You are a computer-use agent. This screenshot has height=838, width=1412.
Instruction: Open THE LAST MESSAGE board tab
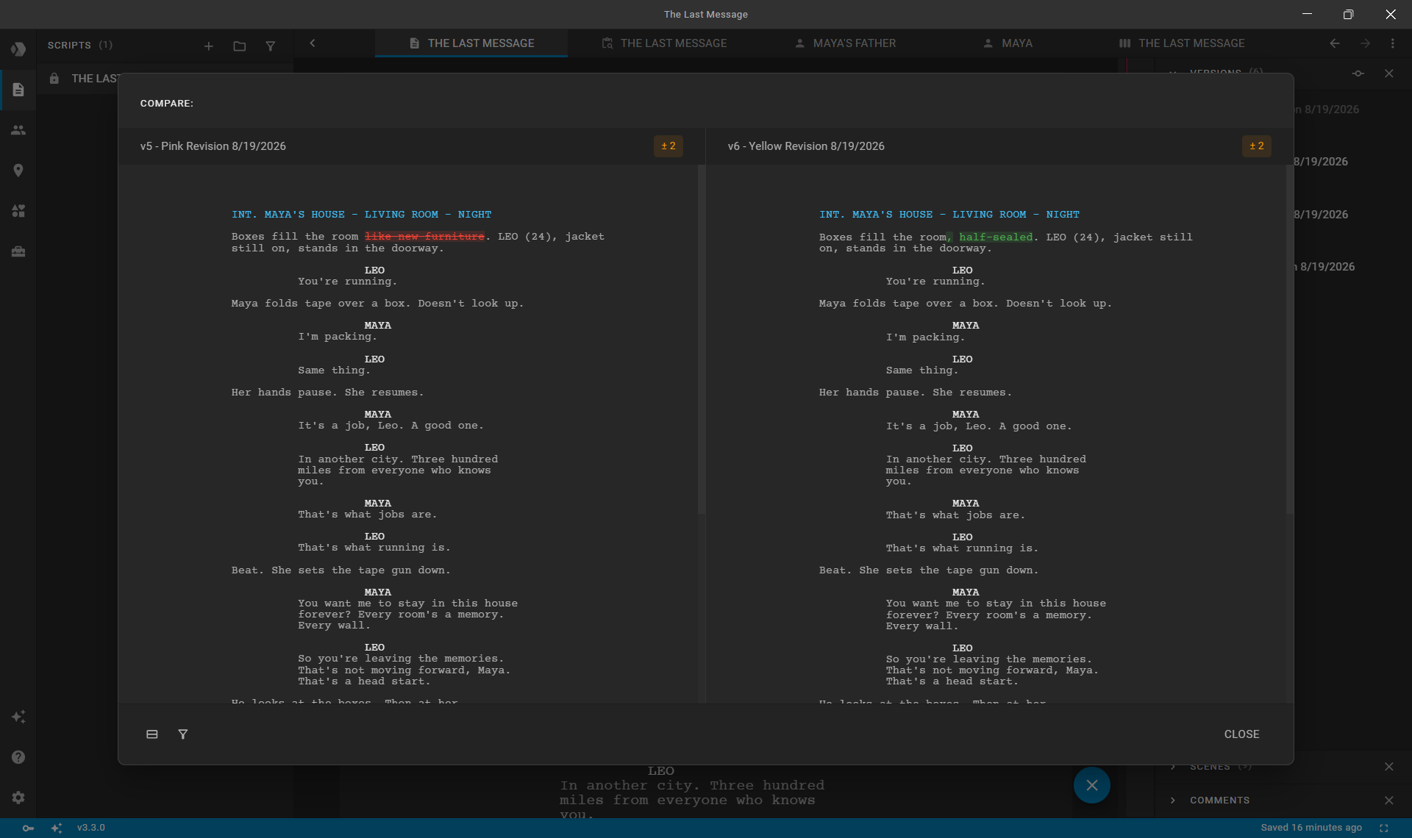pos(1182,43)
